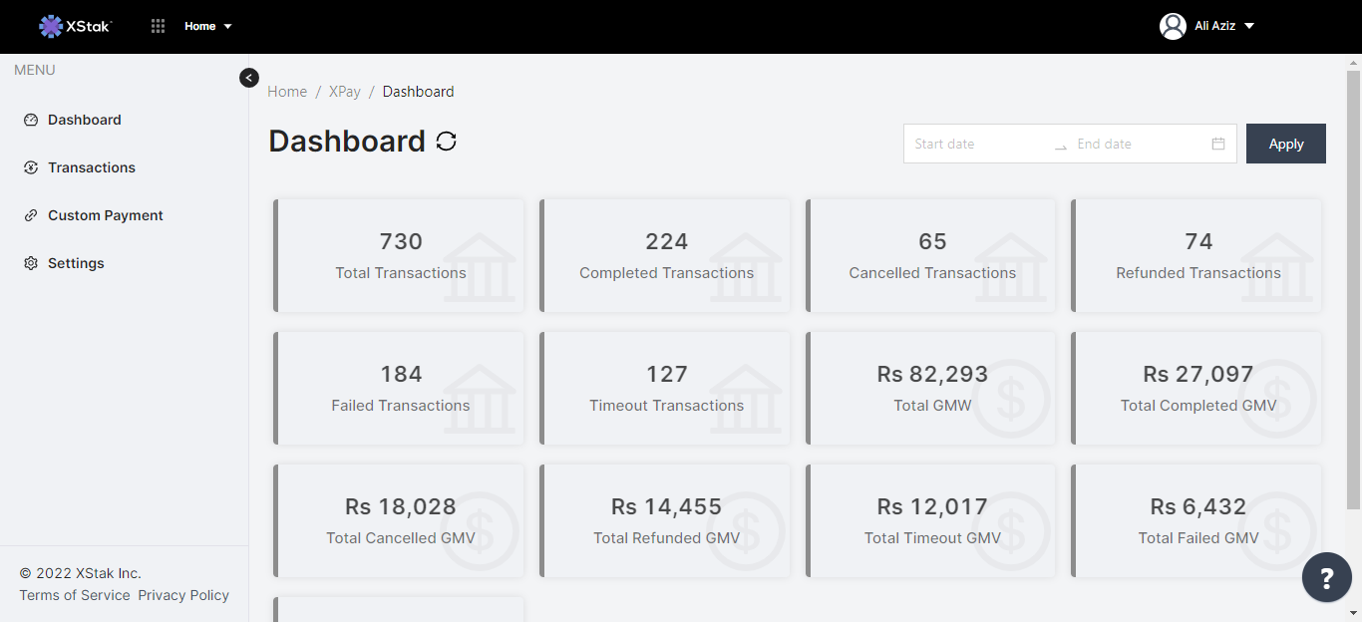
Task: Go to XPay in the breadcrumb
Action: (345, 92)
